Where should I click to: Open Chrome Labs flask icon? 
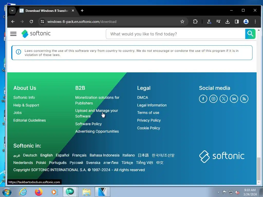click(209, 22)
